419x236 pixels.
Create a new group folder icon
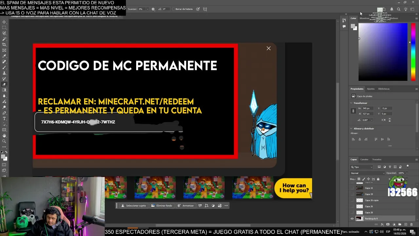click(x=400, y=225)
